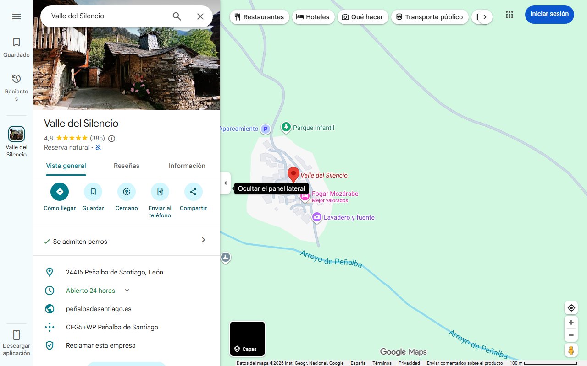Click Compartir share icon

[193, 192]
